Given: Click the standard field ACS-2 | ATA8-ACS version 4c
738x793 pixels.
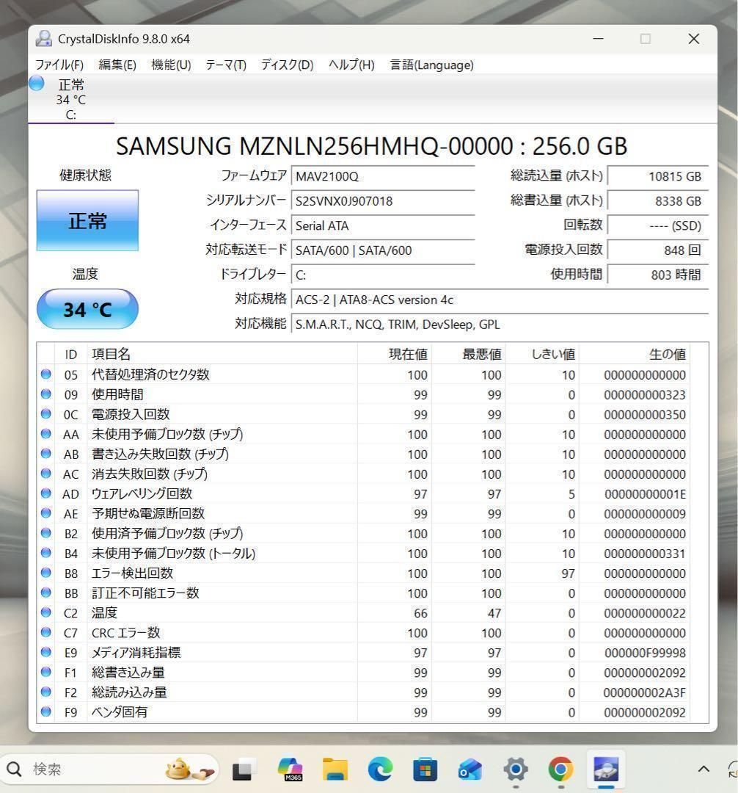Looking at the screenshot, I should click(500, 300).
